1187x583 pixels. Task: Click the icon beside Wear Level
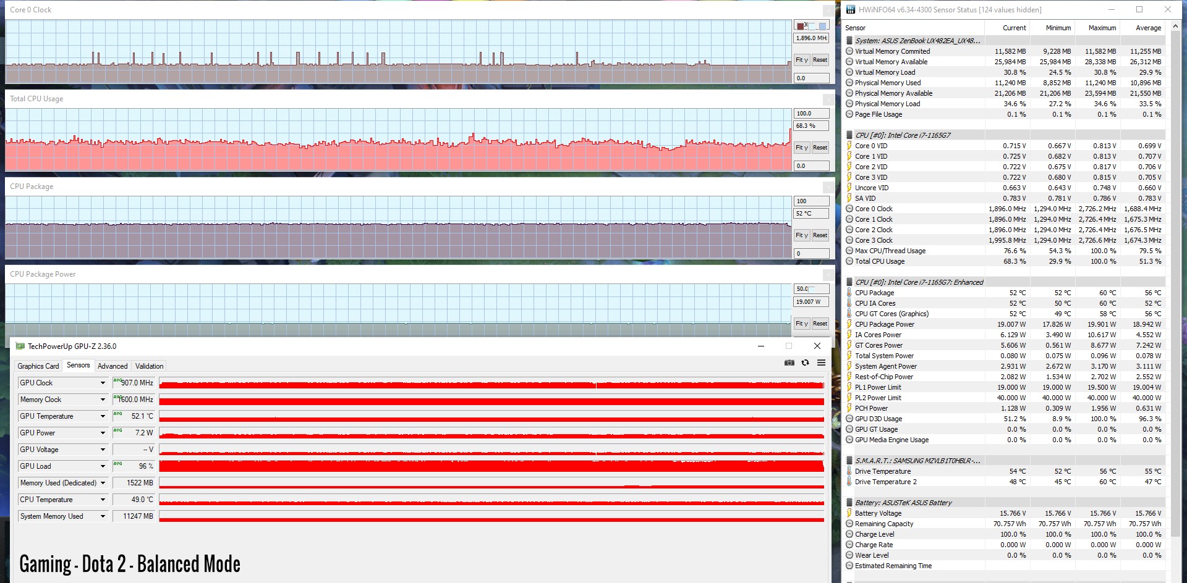[849, 555]
